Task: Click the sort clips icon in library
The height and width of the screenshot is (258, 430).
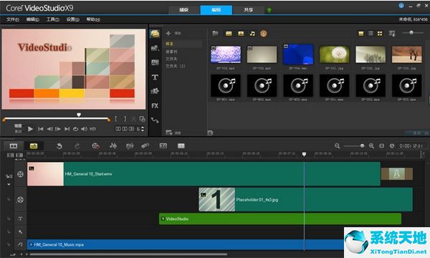Action: pos(392,34)
